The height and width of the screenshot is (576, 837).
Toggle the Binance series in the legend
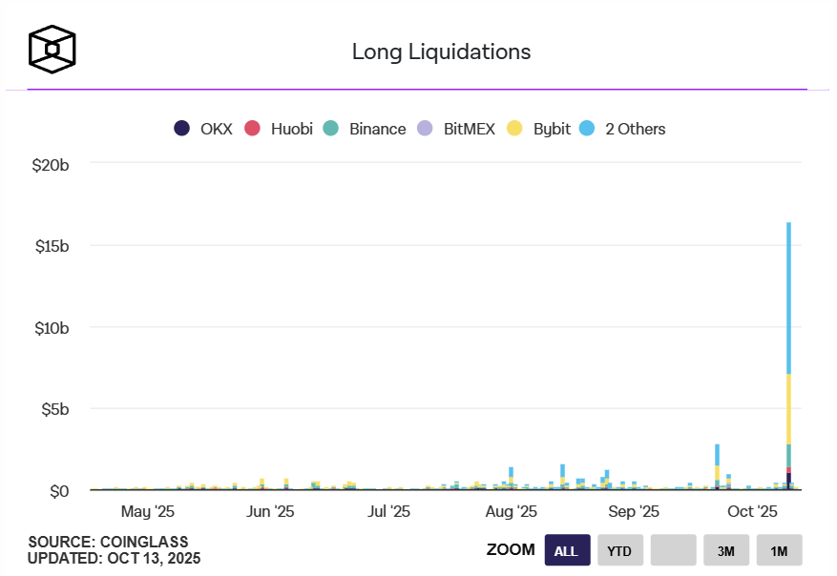pos(376,129)
